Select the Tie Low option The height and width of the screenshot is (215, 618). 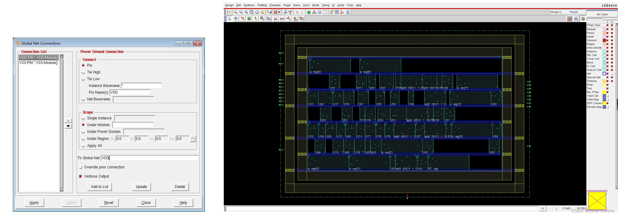(83, 79)
